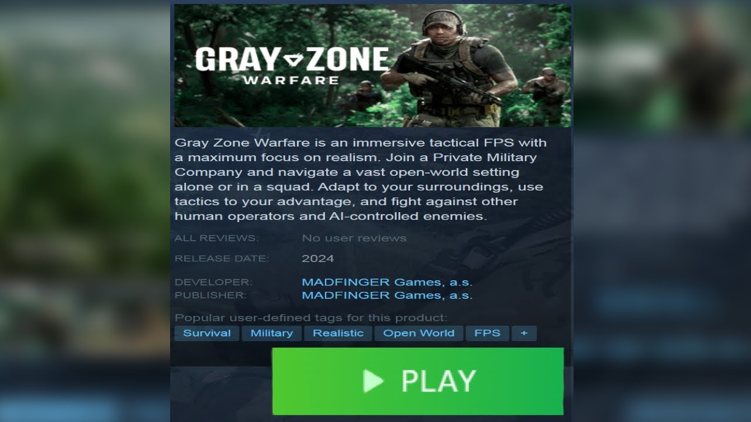
Task: Choose the FPS tag
Action: pos(487,333)
